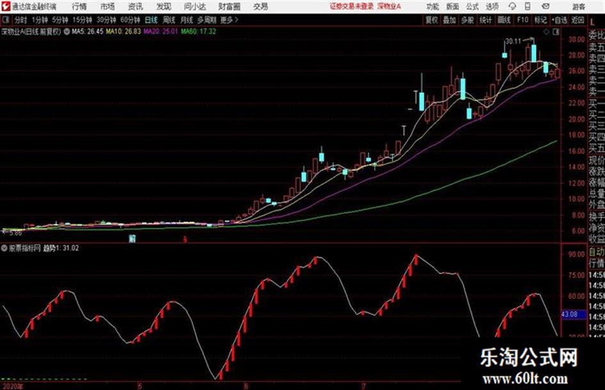Open the 选项 menu
The height and width of the screenshot is (390, 605).
(x=492, y=6)
